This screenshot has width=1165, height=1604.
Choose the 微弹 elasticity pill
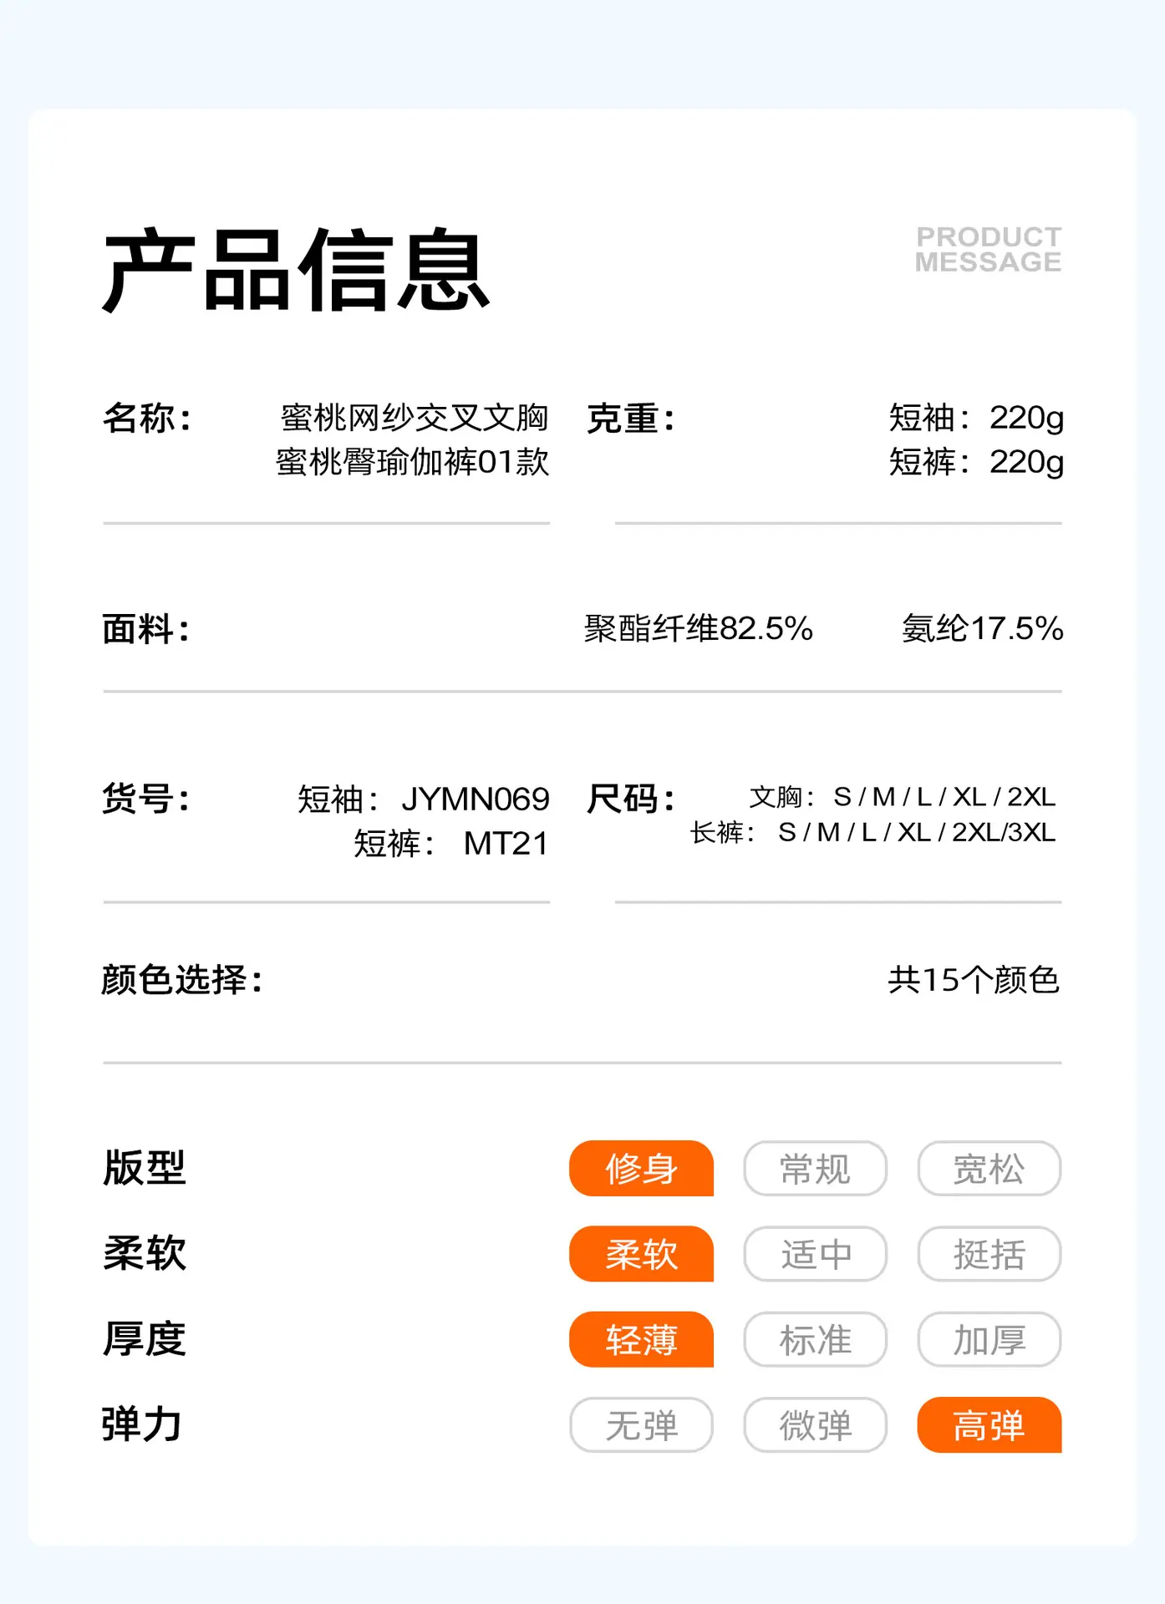click(x=815, y=1424)
